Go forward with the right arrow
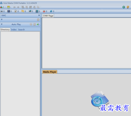Image resolution: width=131 pixels, height=116 pixels. pyautogui.click(x=18, y=7)
